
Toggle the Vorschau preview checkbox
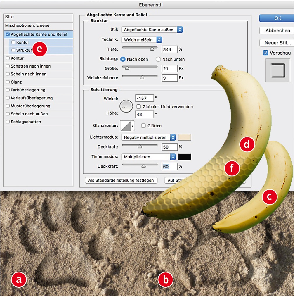pyautogui.click(x=266, y=53)
